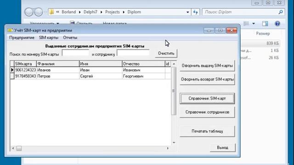The height and width of the screenshot is (165, 294).
Task: Click Borland in Explorer address path
Action: 68,12
